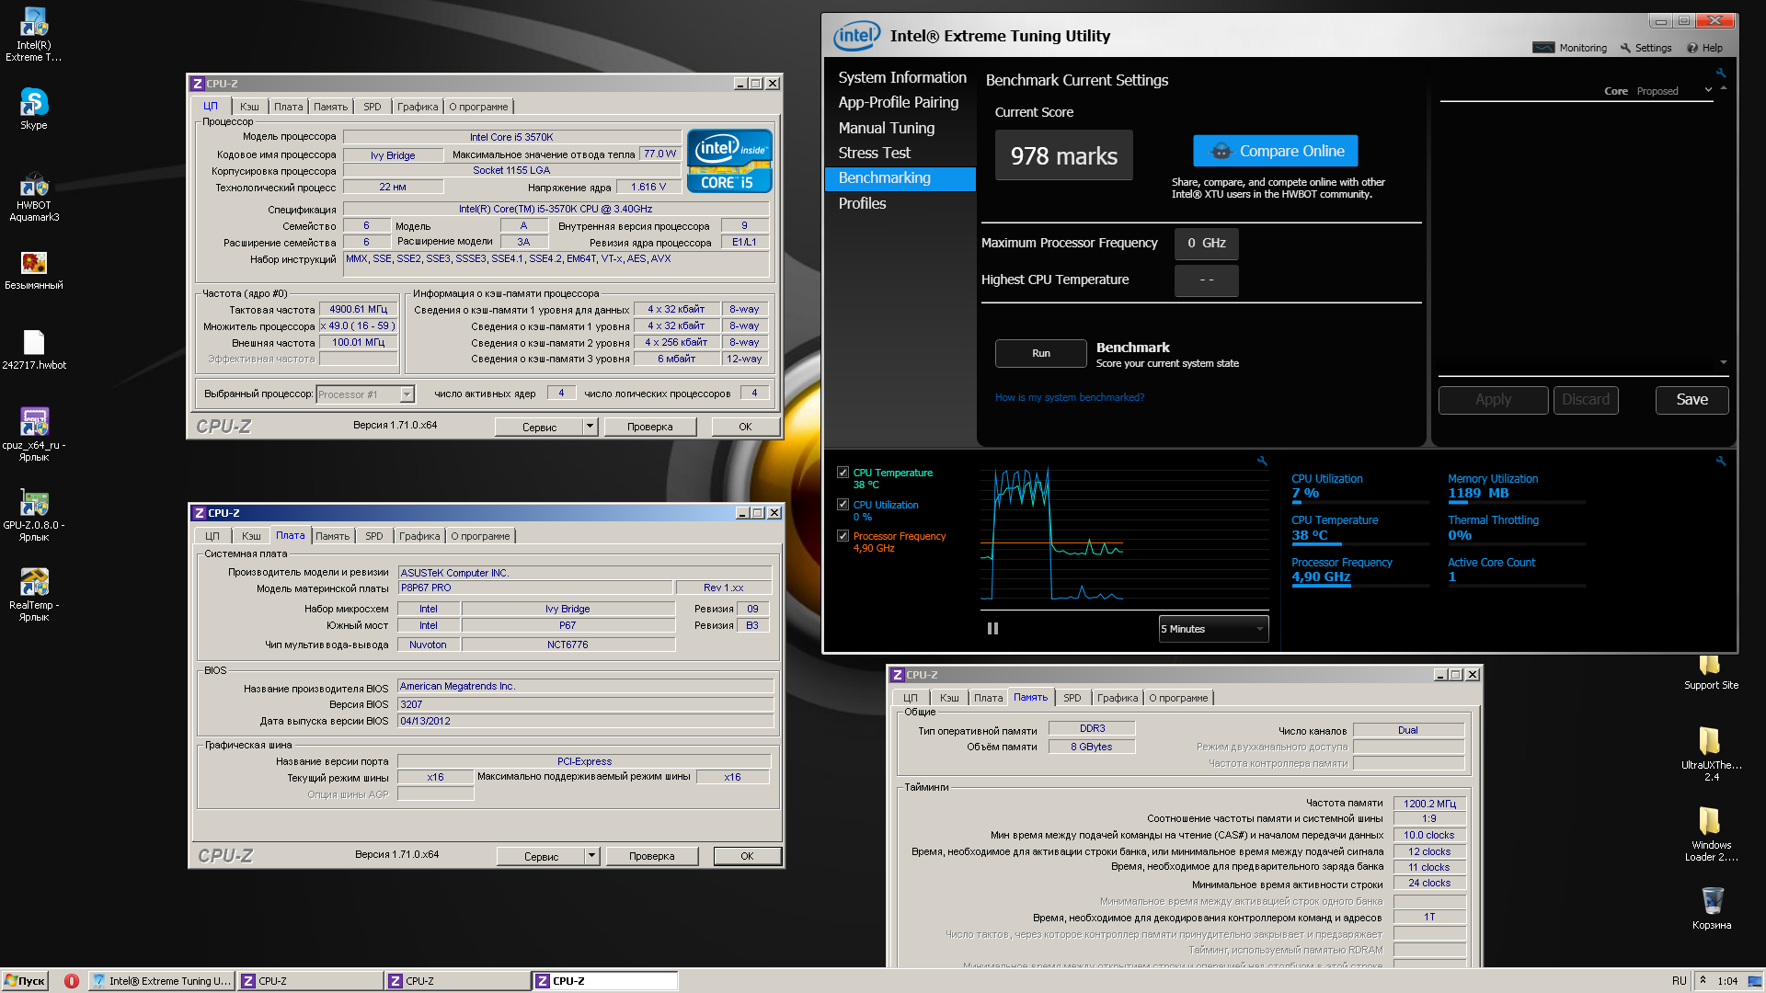Open App-Profile Pairing section
Image resolution: width=1766 pixels, height=993 pixels.
tap(898, 102)
